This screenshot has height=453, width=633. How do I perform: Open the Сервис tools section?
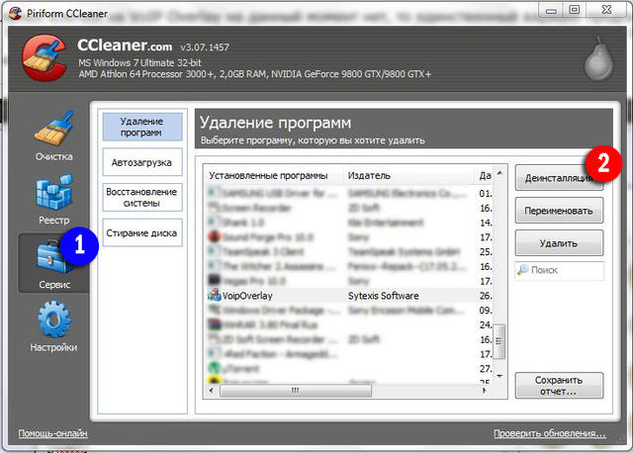click(x=53, y=263)
